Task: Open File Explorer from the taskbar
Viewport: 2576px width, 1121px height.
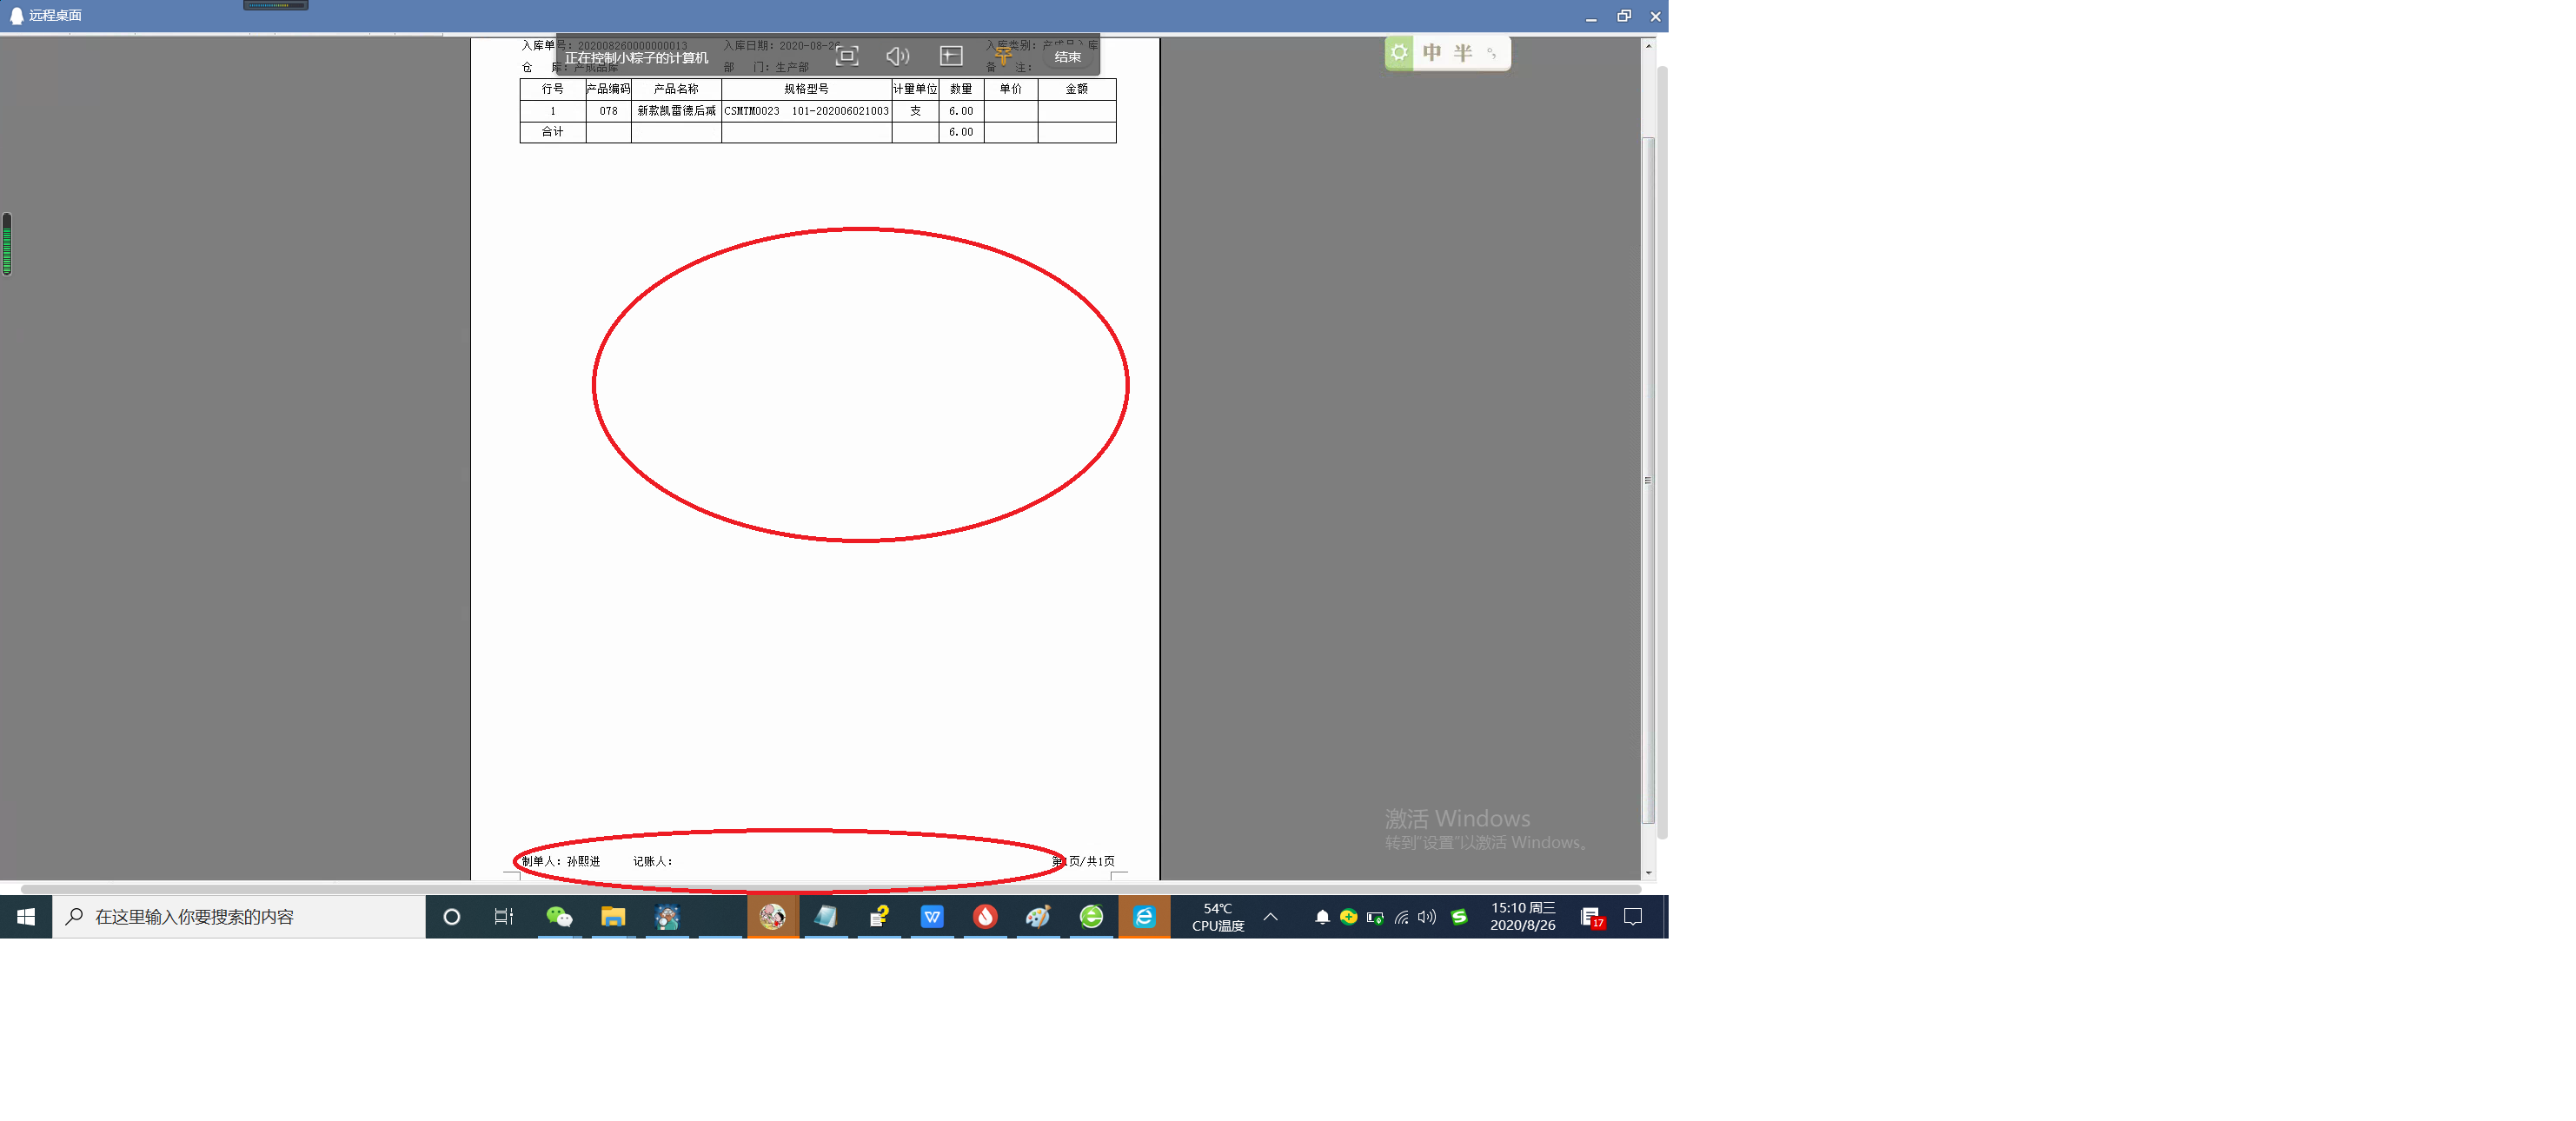Action: (613, 916)
